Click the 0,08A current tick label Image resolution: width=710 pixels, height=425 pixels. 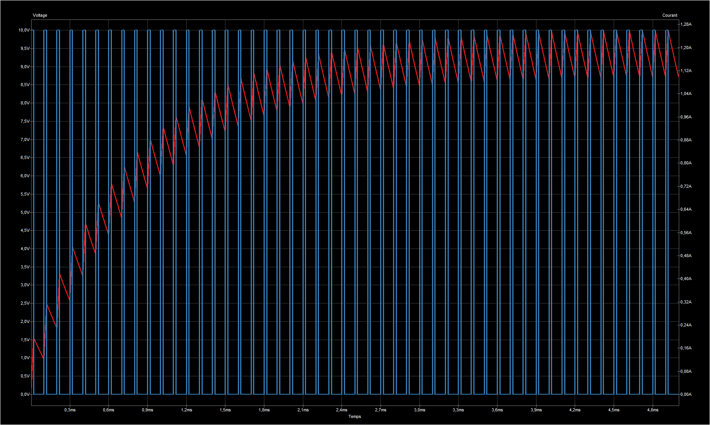coord(686,371)
